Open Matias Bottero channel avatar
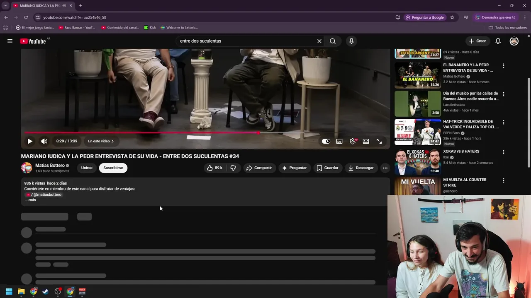 click(x=27, y=168)
